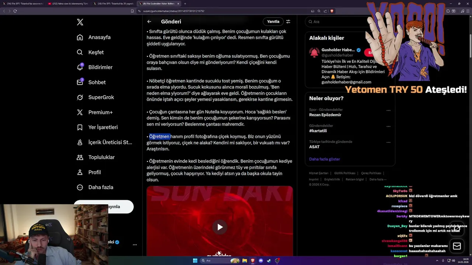
Task: Go to Anasayfa home icon
Action: coord(80,37)
